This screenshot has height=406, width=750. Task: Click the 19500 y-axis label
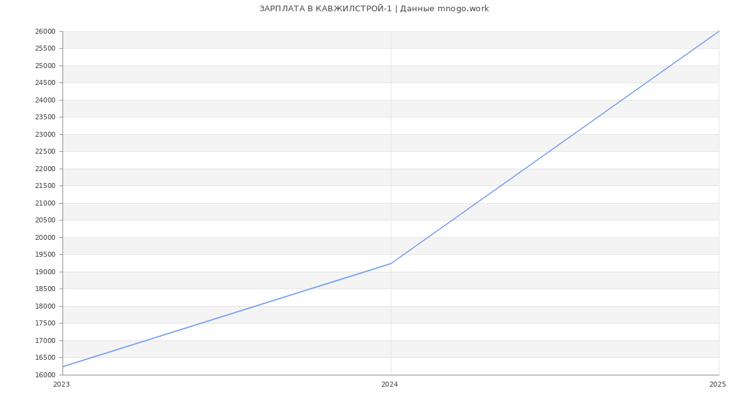[x=45, y=255]
